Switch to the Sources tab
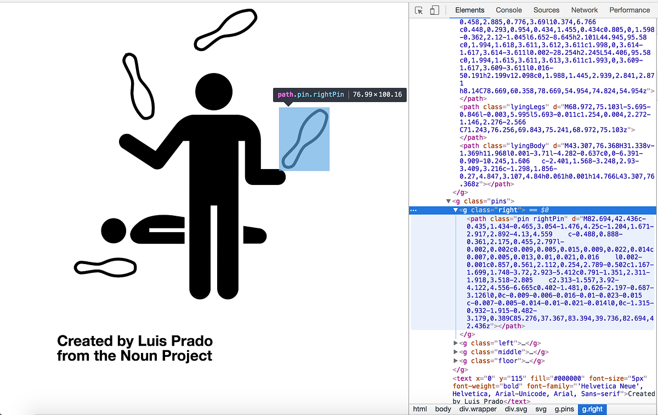The image size is (658, 415). pyautogui.click(x=546, y=10)
